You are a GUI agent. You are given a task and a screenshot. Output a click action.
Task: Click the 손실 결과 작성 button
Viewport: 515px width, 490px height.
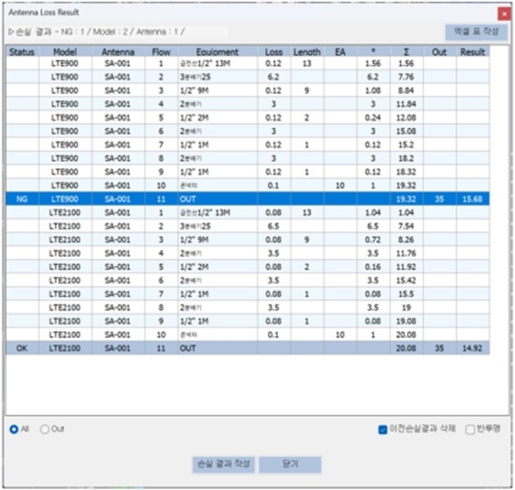[x=223, y=464]
